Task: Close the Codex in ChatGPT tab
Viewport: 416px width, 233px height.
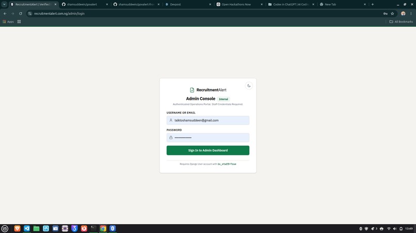Action: click(x=313, y=4)
